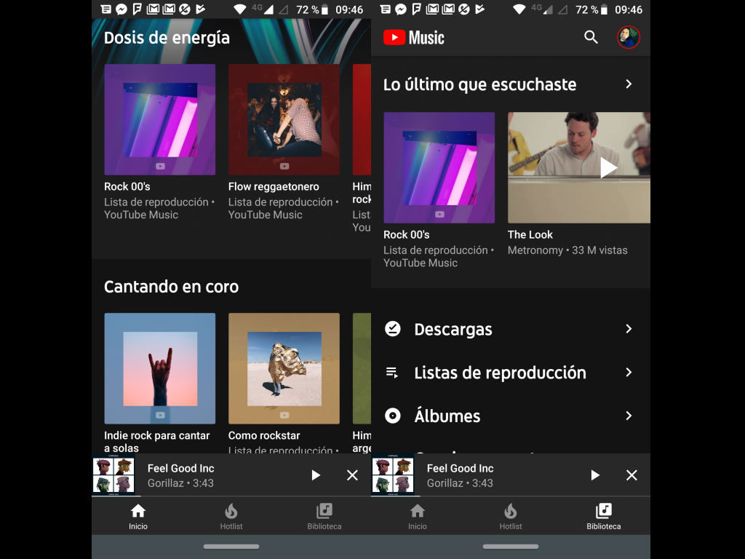Tap the play arrow on The Look video

[608, 168]
